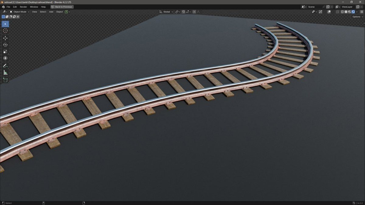This screenshot has height=205, width=365.
Task: Open the transform orientation Global dropdown
Action: tap(166, 12)
